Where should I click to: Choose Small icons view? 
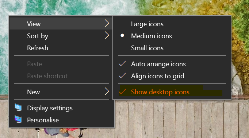(172, 48)
